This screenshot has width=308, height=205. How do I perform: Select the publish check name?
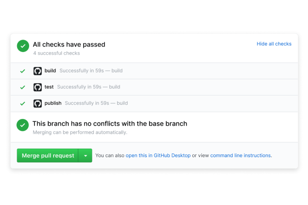(x=53, y=103)
